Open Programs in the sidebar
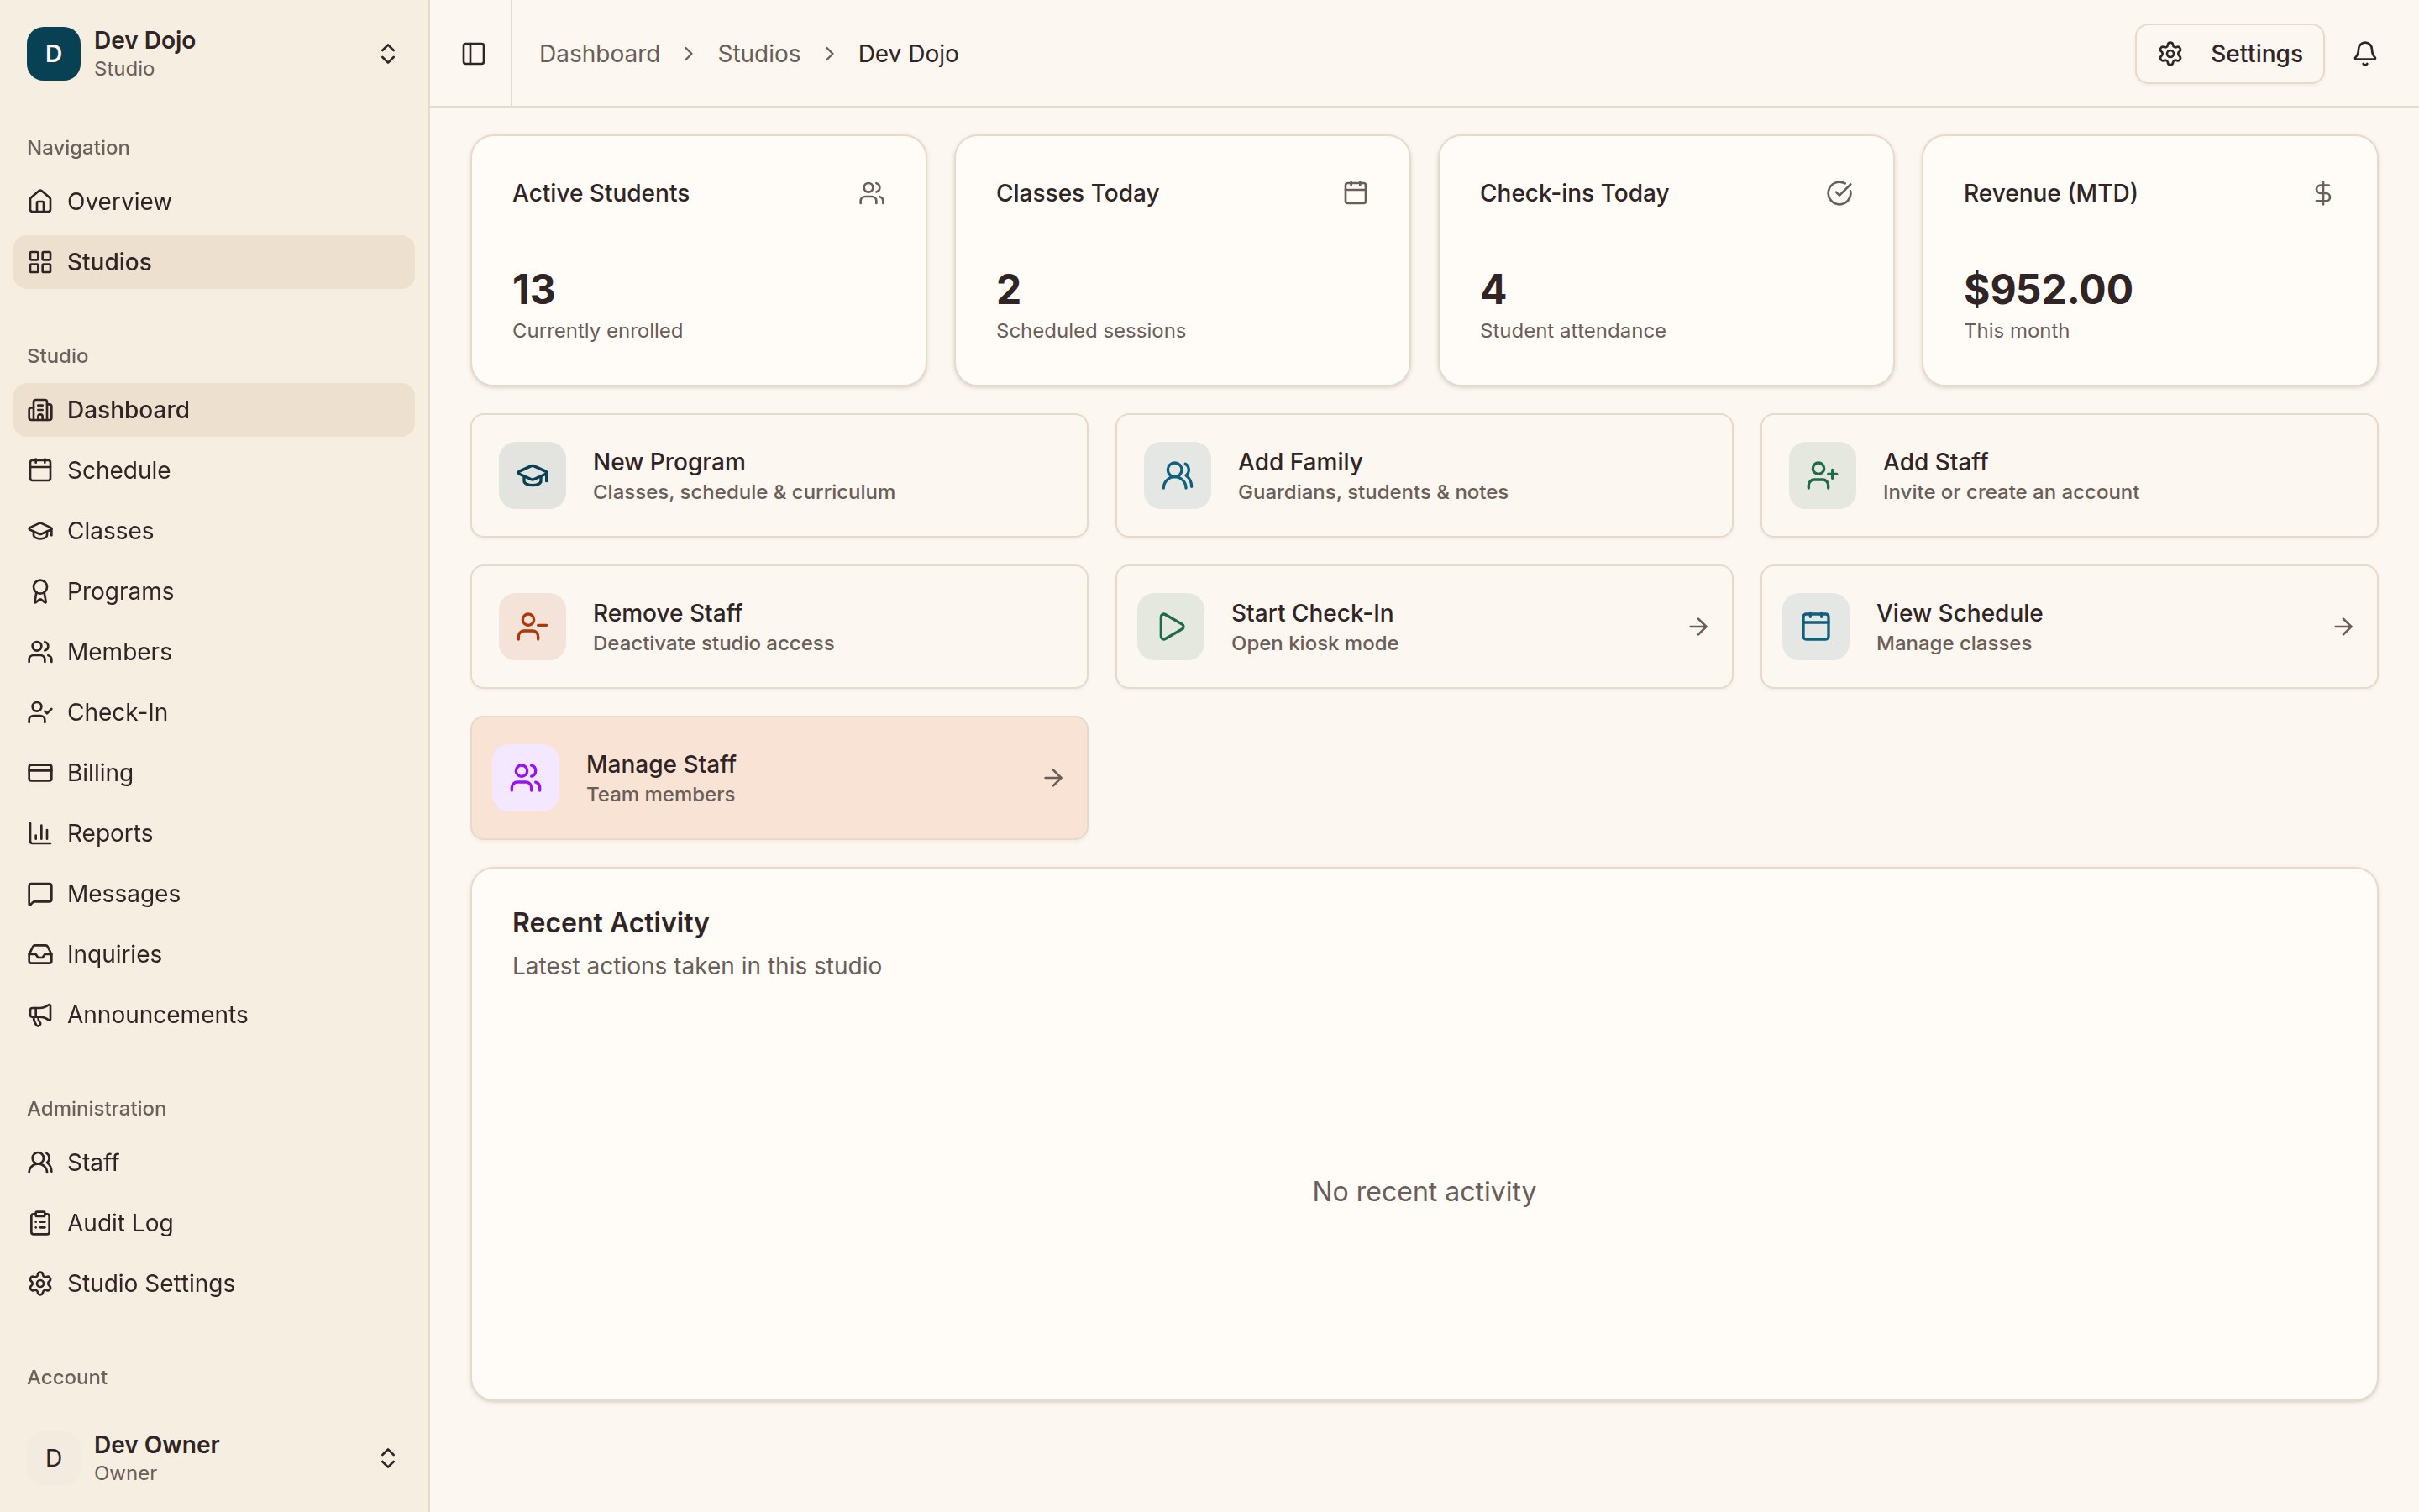Image resolution: width=2419 pixels, height=1512 pixels. [x=214, y=591]
